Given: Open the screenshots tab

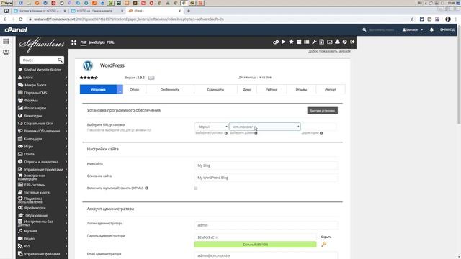Looking at the screenshot, I should coord(215,89).
